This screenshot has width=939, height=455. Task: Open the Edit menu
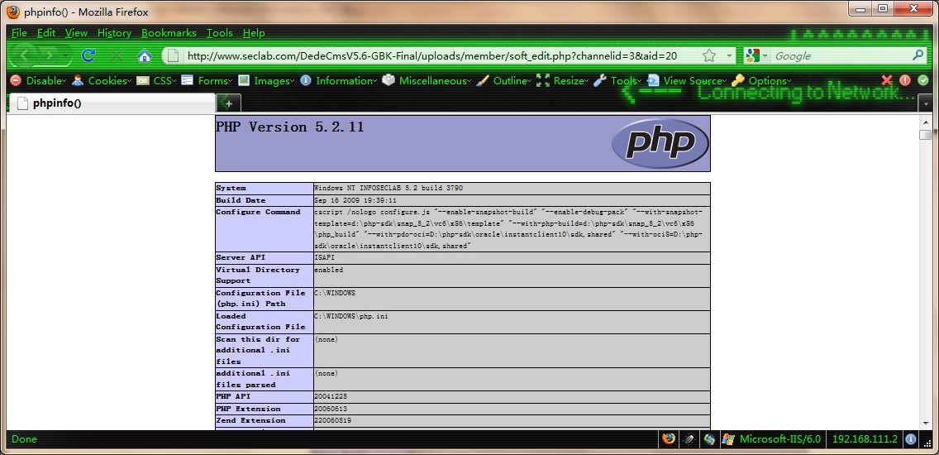[46, 33]
